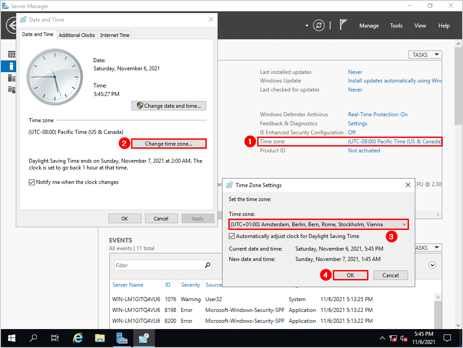Viewport: 463px width, 348px height.
Task: Click the network status tray icon
Action: click(x=393, y=338)
